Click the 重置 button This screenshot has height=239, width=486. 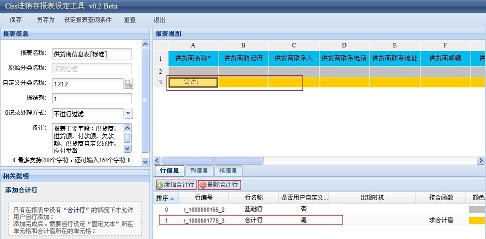(129, 20)
